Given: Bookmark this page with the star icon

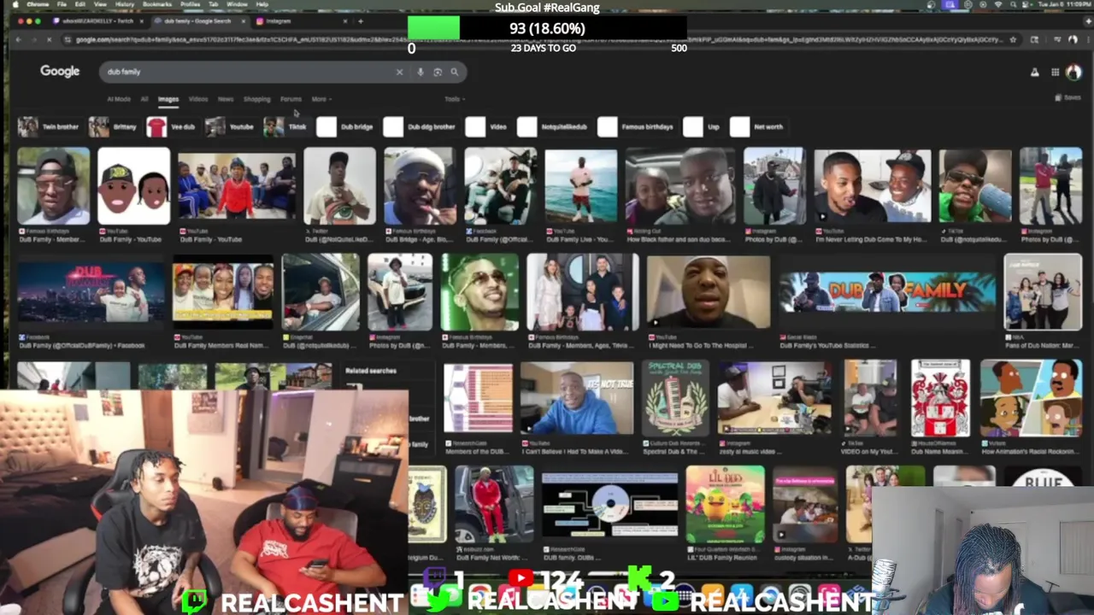Looking at the screenshot, I should (x=1013, y=39).
